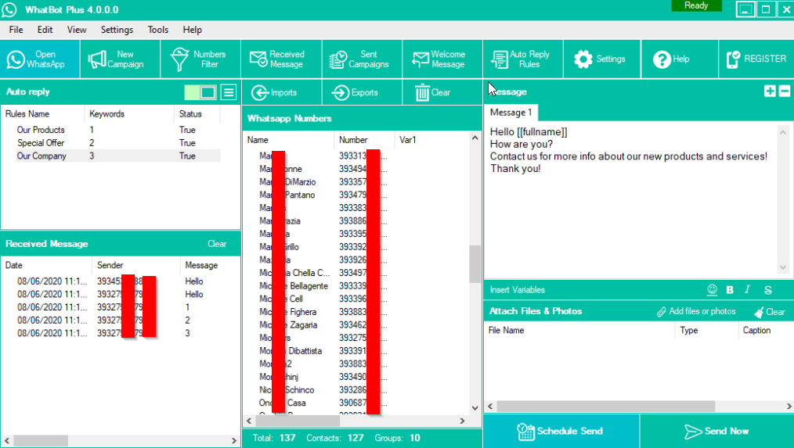Viewport: 794px width, 448px height.
Task: Open Welcome Message settings
Action: [442, 59]
